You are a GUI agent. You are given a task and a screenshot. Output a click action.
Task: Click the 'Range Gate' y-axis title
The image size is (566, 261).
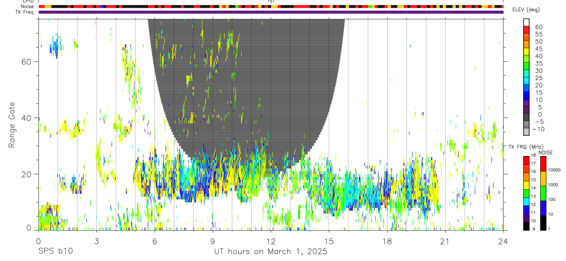[x=12, y=125]
